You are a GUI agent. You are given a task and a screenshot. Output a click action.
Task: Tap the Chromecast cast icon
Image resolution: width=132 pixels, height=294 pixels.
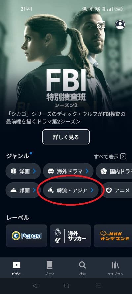point(101,25)
